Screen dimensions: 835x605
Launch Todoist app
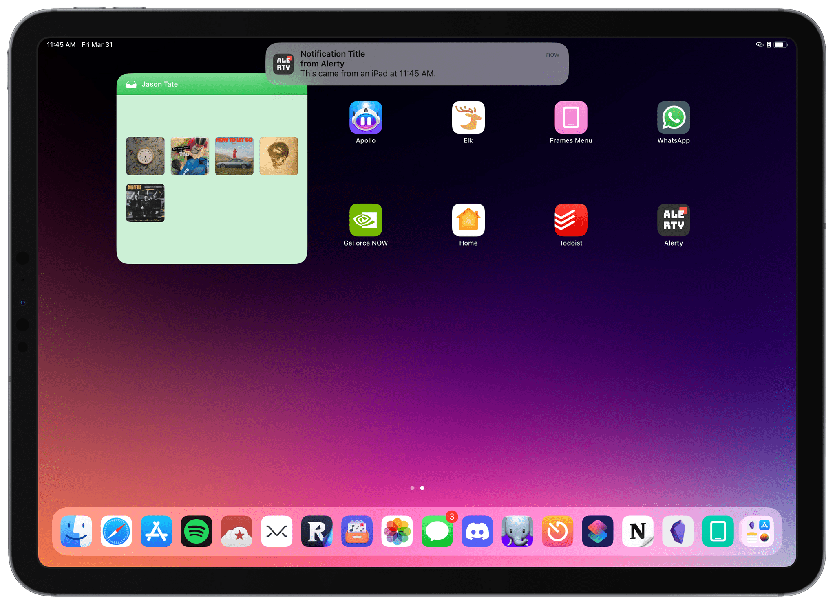pyautogui.click(x=571, y=220)
